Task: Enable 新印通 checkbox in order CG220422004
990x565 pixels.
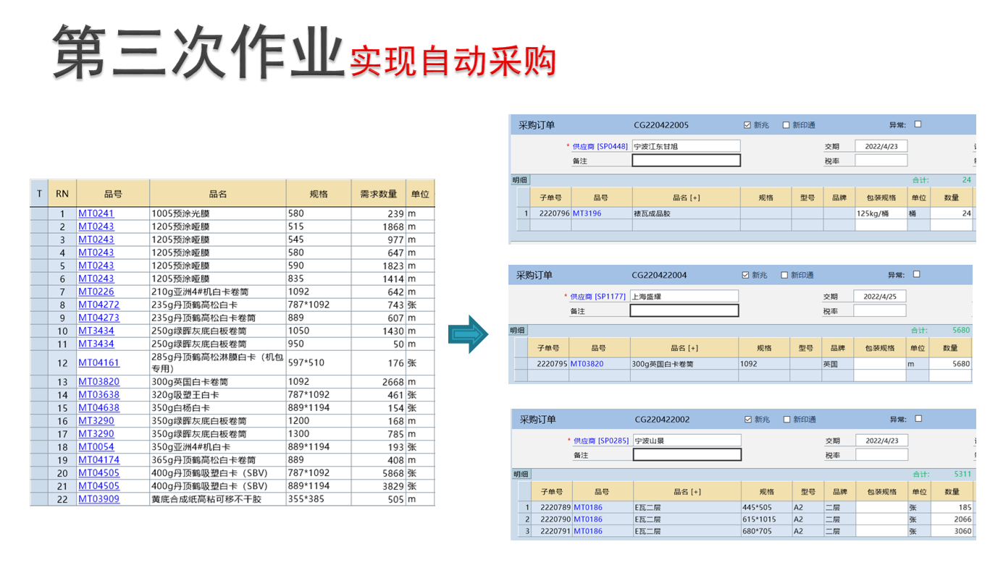Action: 784,275
